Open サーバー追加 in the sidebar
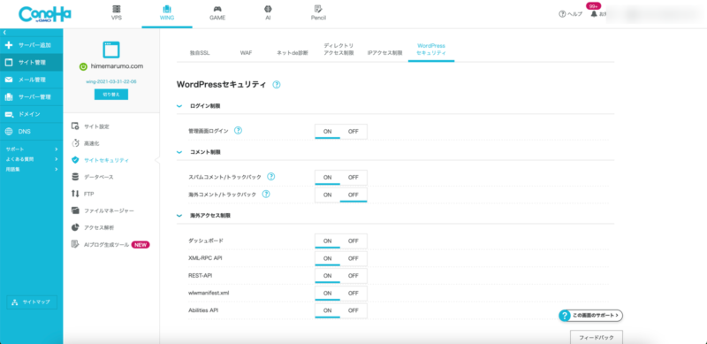Image resolution: width=707 pixels, height=344 pixels. coord(32,45)
